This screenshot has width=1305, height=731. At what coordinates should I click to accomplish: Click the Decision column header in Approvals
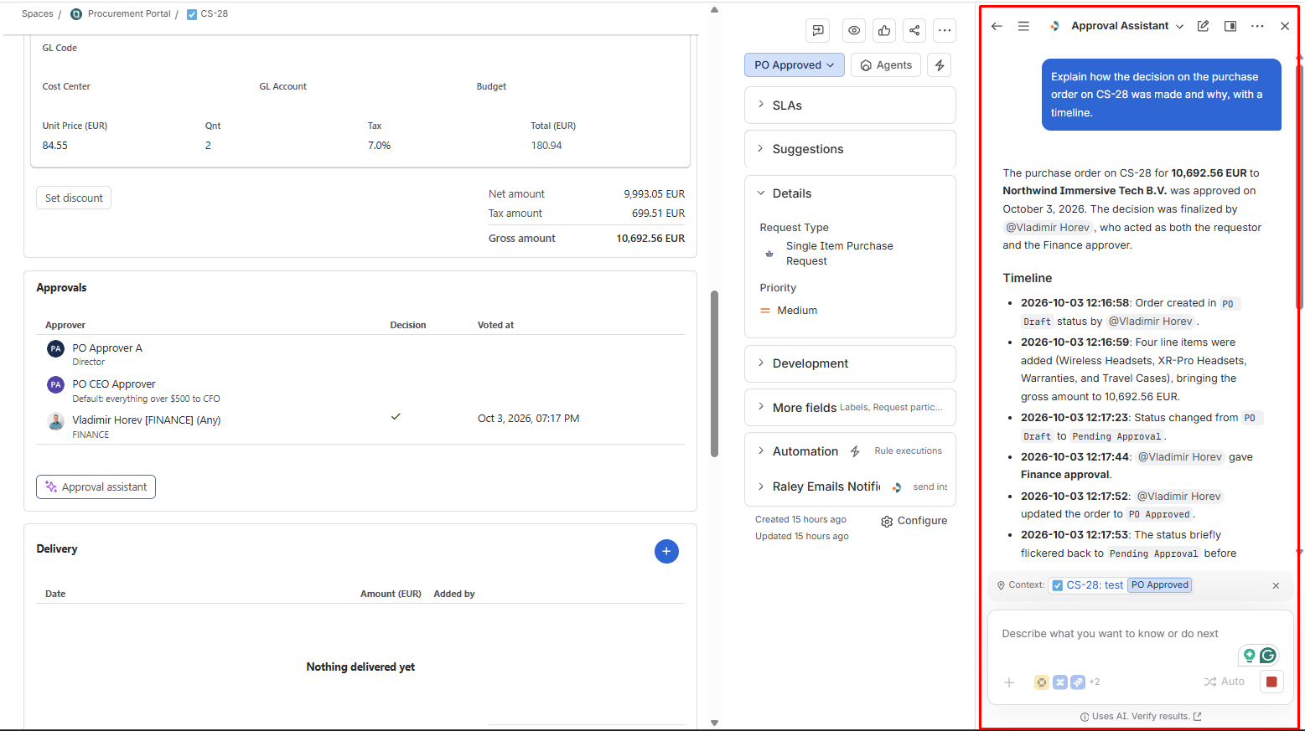408,325
